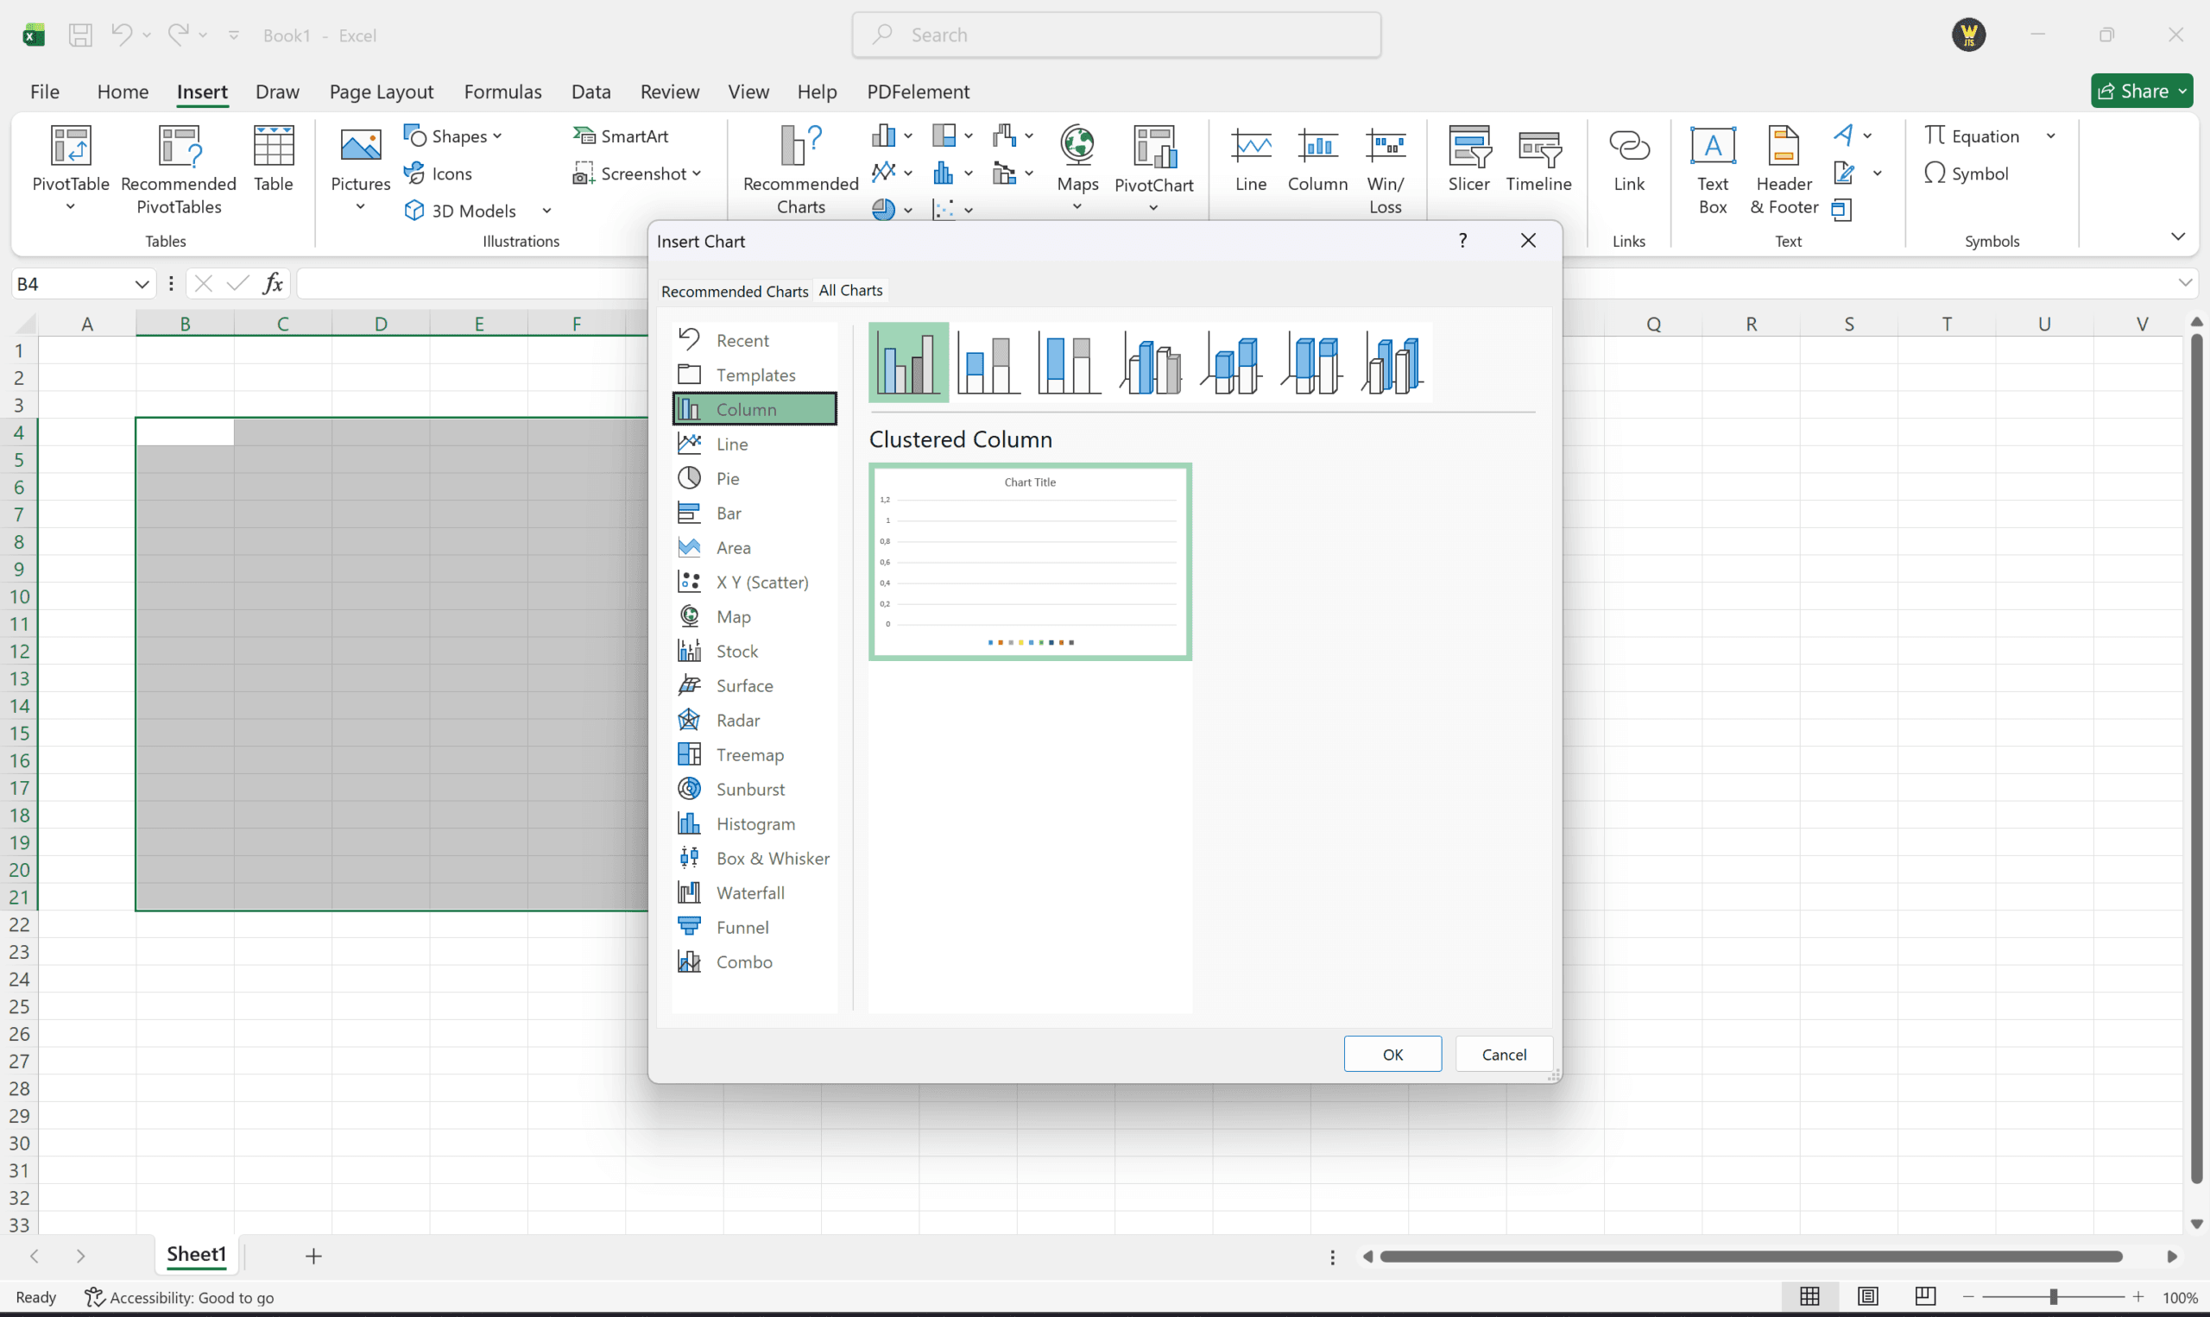The width and height of the screenshot is (2210, 1317).
Task: Switch to Page Break Preview view
Action: tap(1925, 1296)
